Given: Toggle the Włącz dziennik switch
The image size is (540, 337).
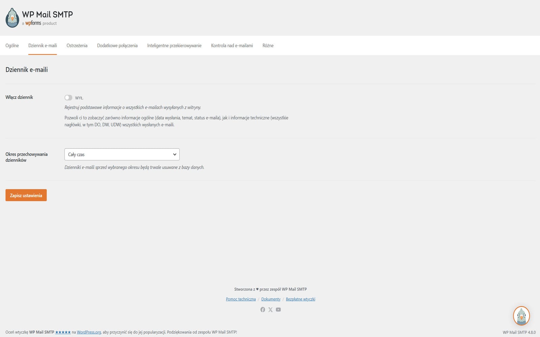Looking at the screenshot, I should pos(69,97).
